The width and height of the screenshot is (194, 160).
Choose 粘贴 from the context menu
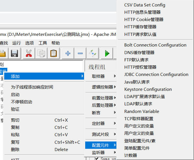click(x=44, y=135)
